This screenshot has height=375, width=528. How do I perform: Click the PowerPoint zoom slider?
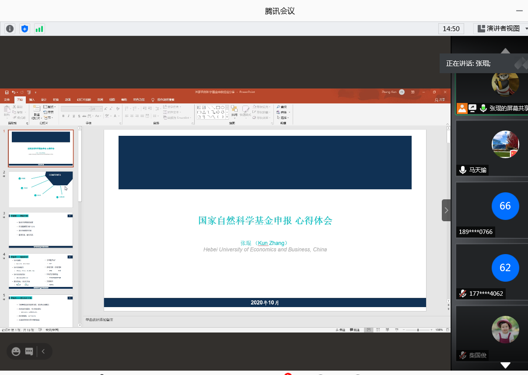tap(418, 330)
